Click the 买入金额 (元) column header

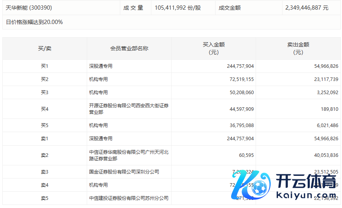213,48
